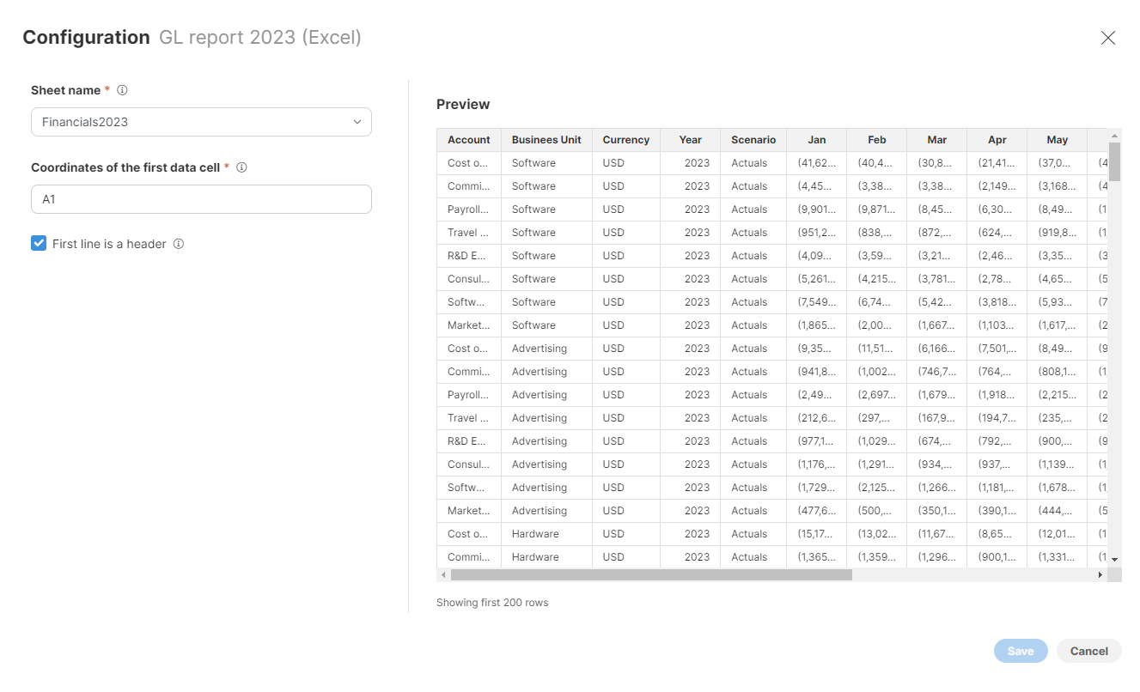Click the up arrow on the vertical scrollbar

pyautogui.click(x=1115, y=137)
